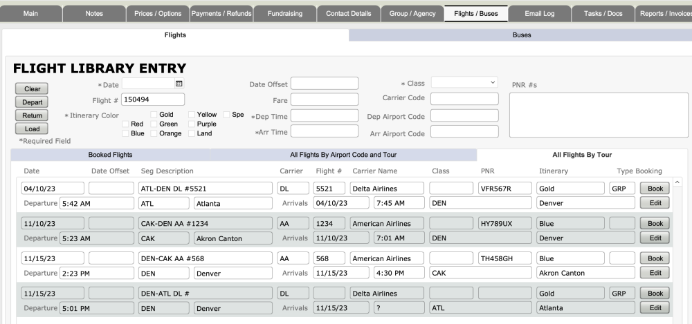Click the arrival time 4:30 PM field
This screenshot has width=692, height=324.
399,273
